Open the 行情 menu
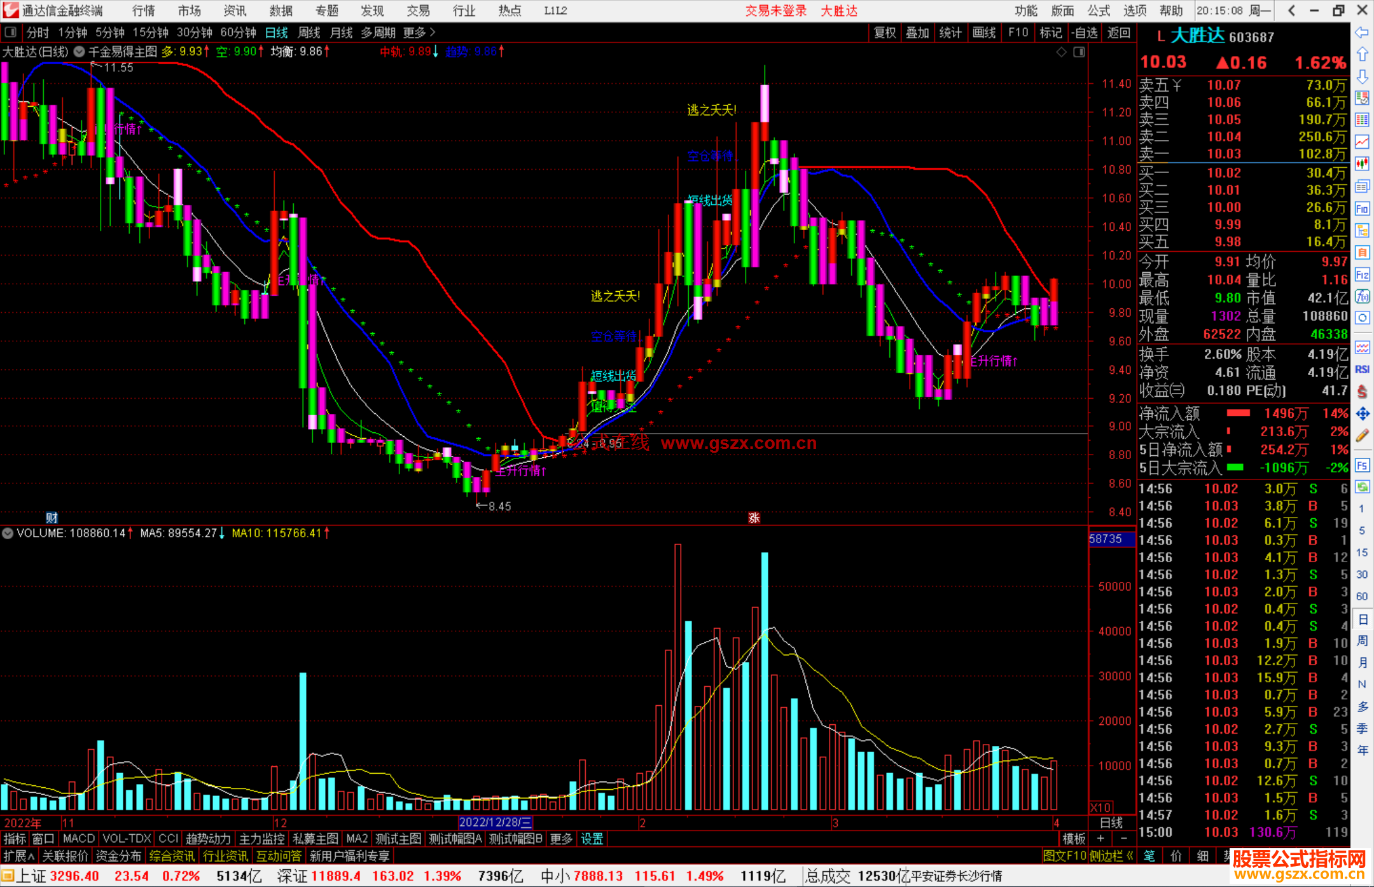1374x887 pixels. [143, 10]
